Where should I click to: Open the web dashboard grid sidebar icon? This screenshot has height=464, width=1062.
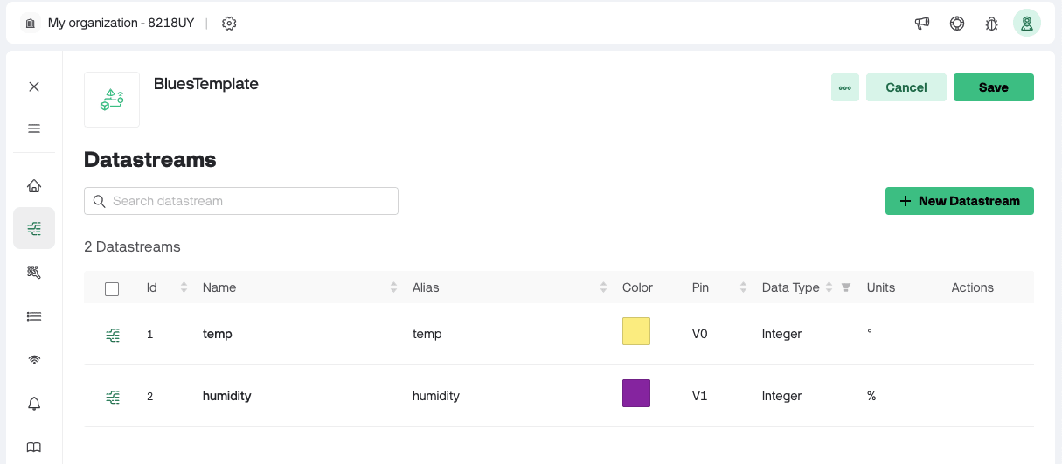34,272
